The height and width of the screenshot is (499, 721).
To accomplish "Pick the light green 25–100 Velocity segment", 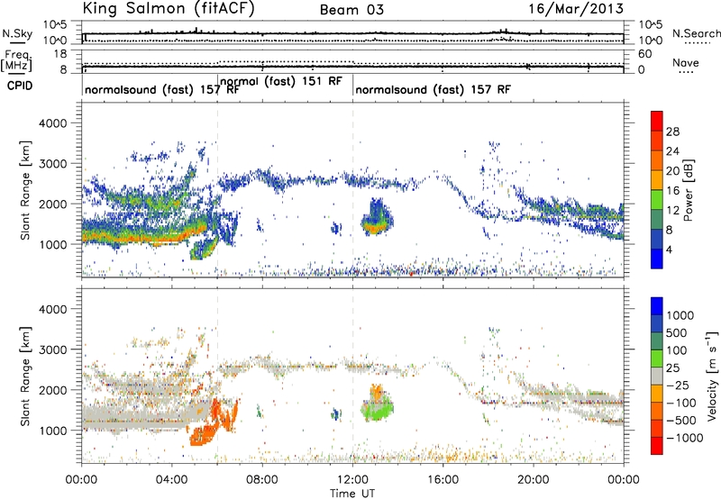I will pos(657,358).
